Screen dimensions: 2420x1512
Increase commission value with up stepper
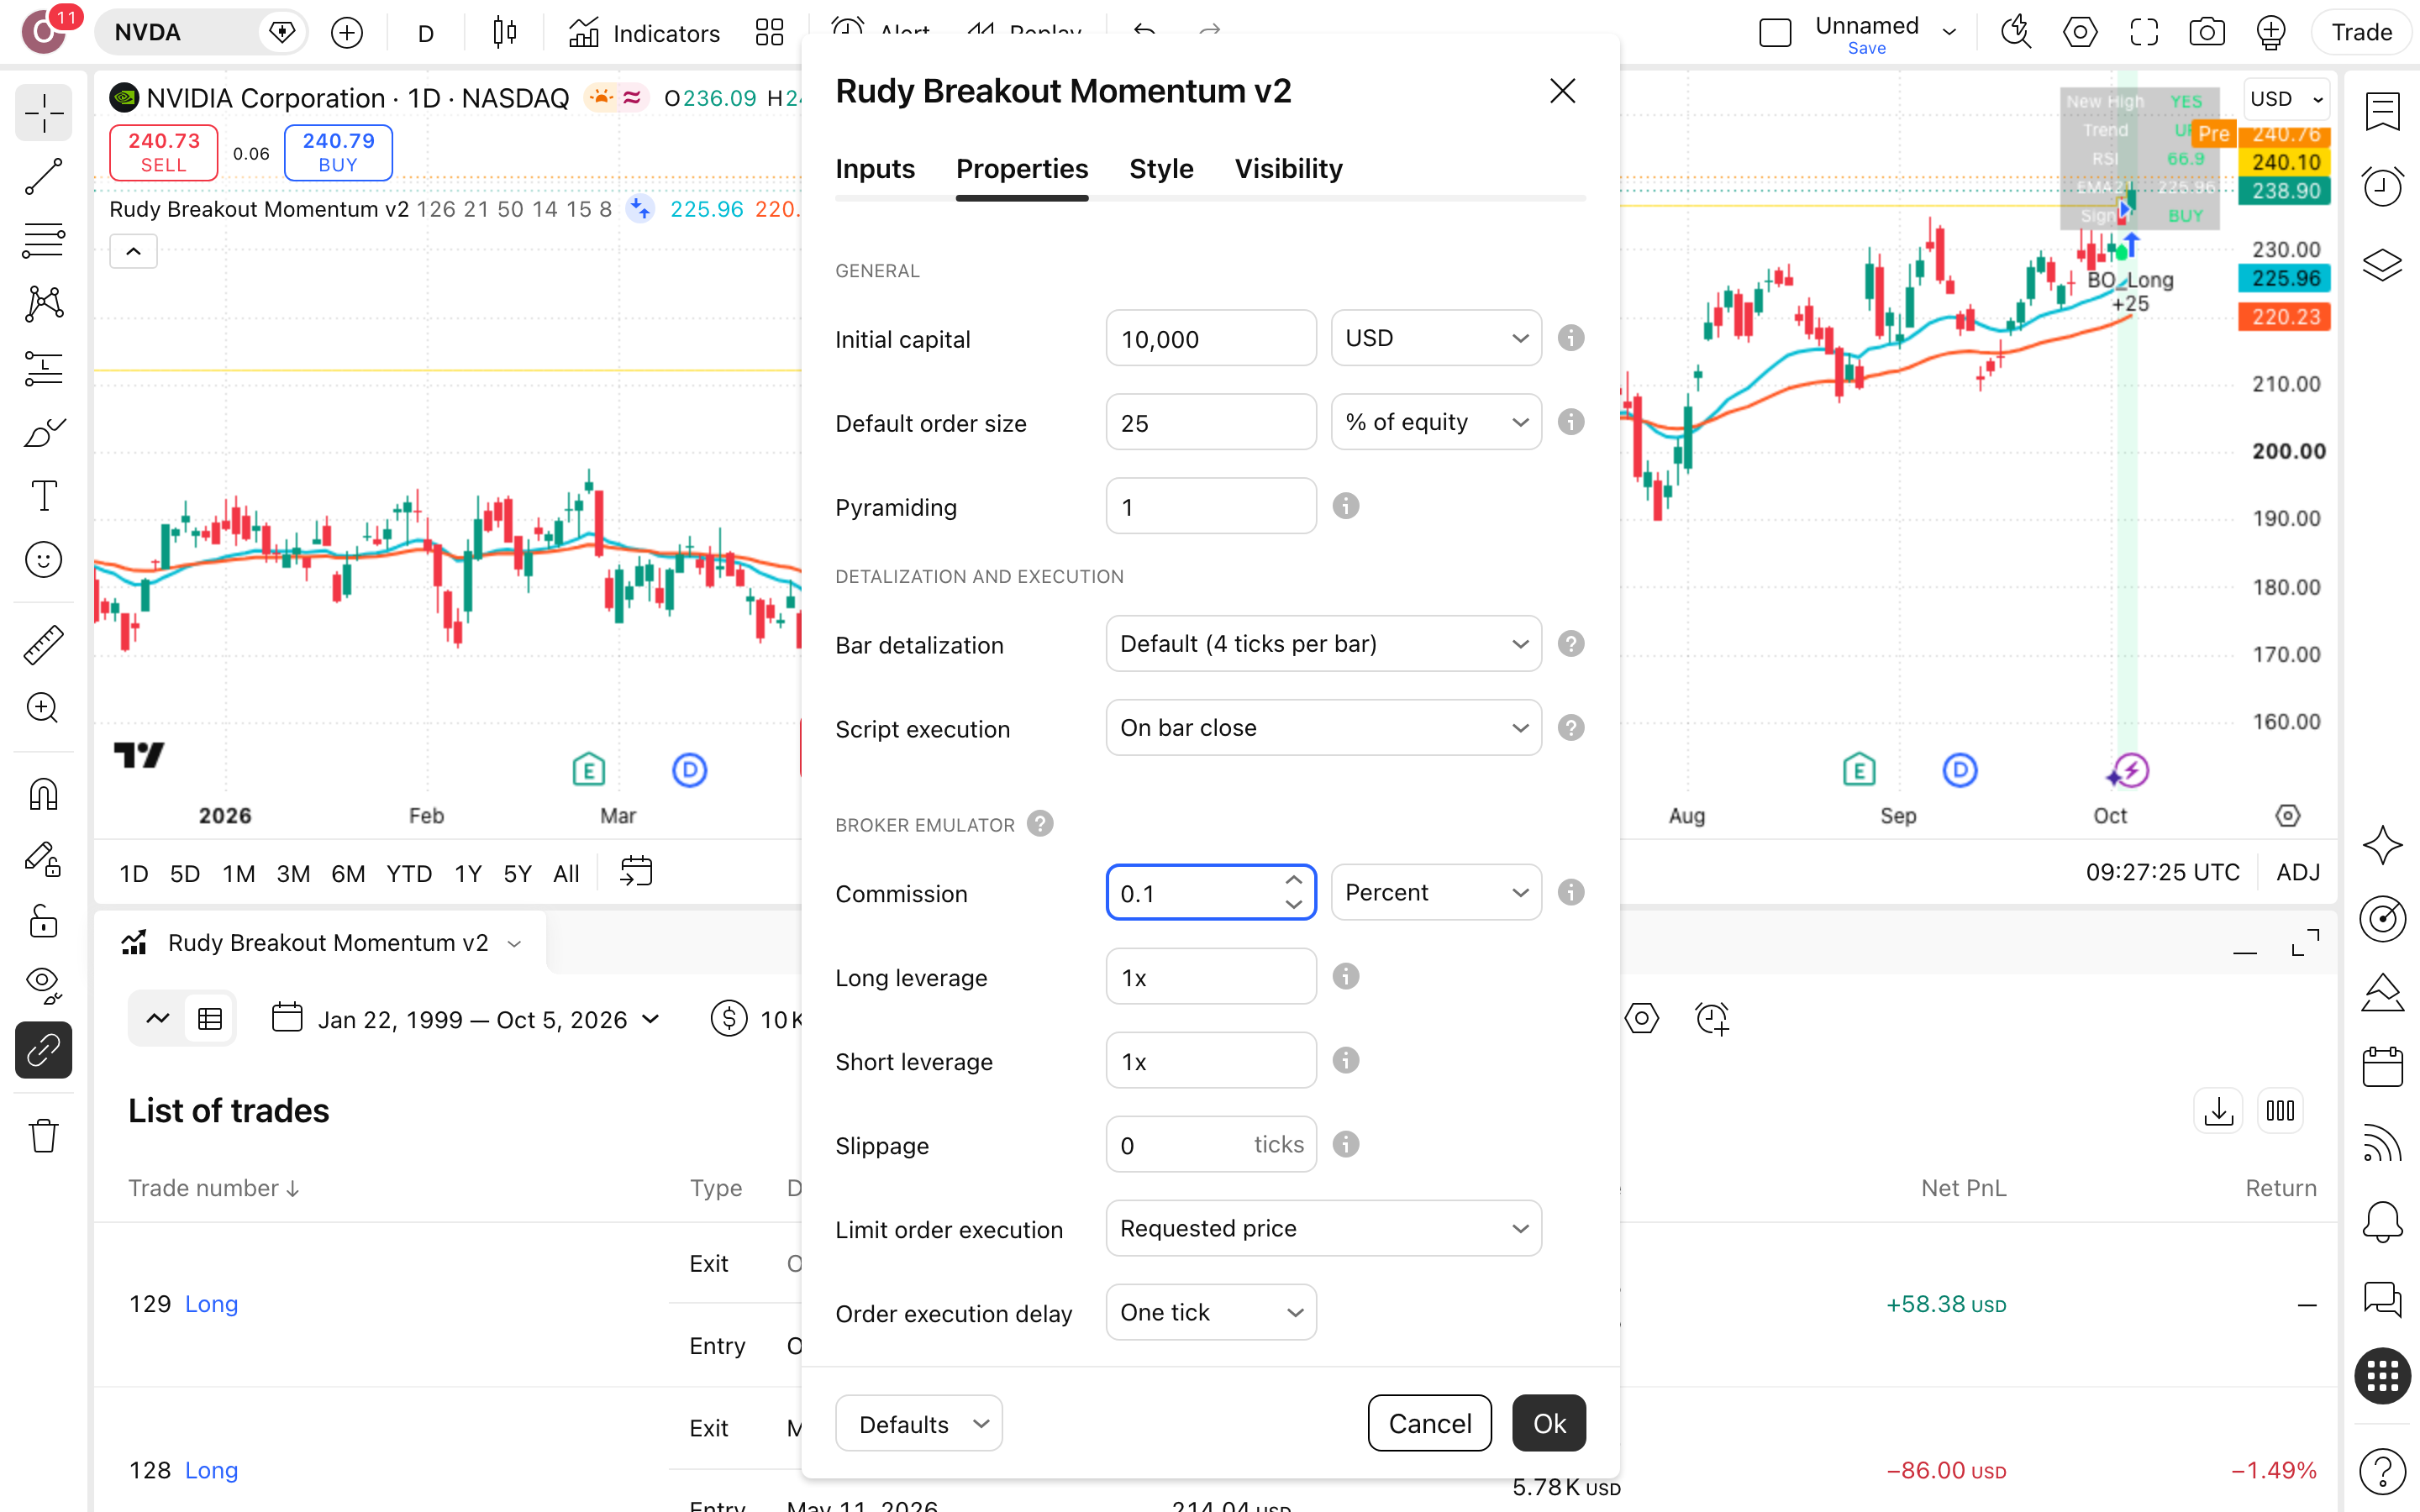[1293, 880]
